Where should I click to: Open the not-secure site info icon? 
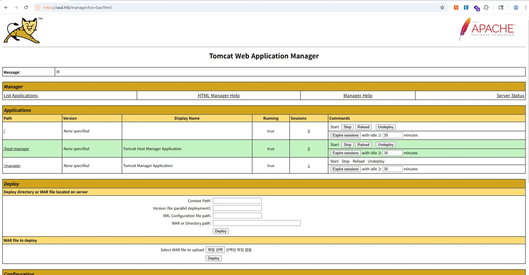[x=38, y=7]
